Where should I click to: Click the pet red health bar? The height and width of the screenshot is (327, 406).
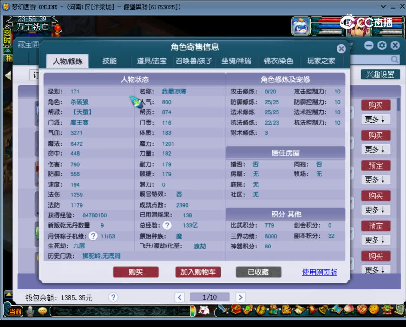327,21
